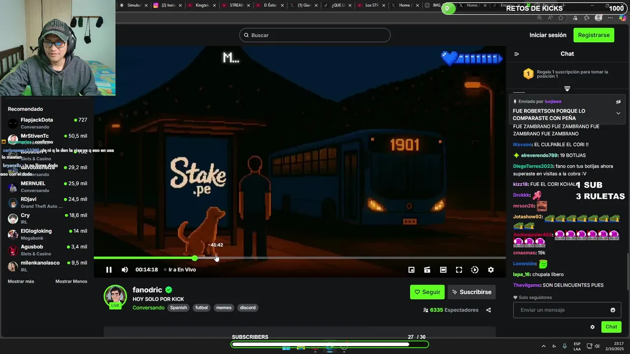This screenshot has width=630, height=354.
Task: Open ESP LAA keyboard language indicator
Action: (x=577, y=346)
